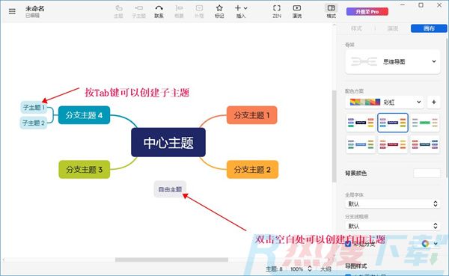The image size is (449, 276).
Task: Choose the theme thumbnail with black center
Action: [x=361, y=123]
